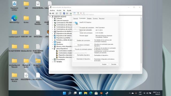Click the Properties toolbar icon
This screenshot has width=171, height=96.
click(x=60, y=13)
